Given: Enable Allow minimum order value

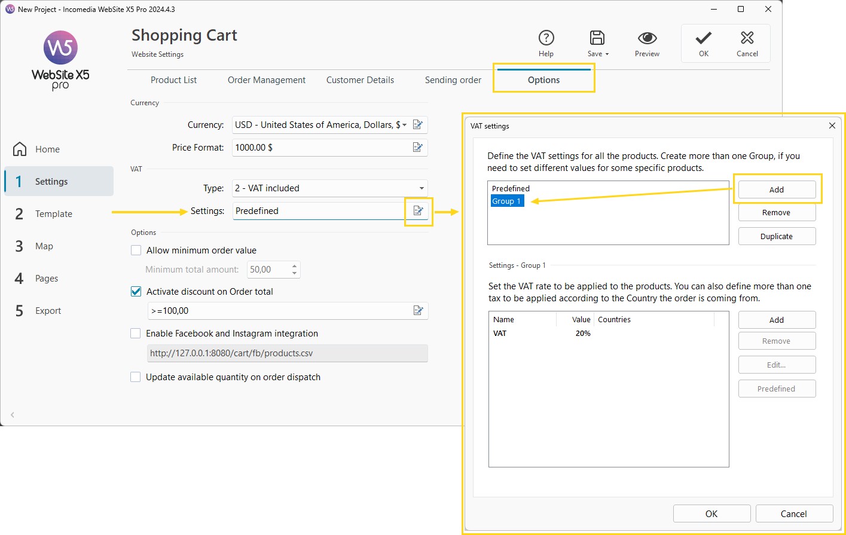Looking at the screenshot, I should 136,250.
